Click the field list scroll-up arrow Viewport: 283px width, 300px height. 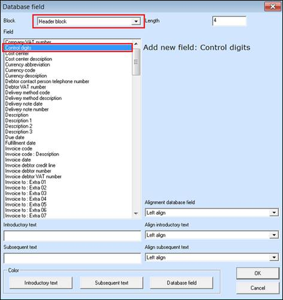tap(136, 44)
